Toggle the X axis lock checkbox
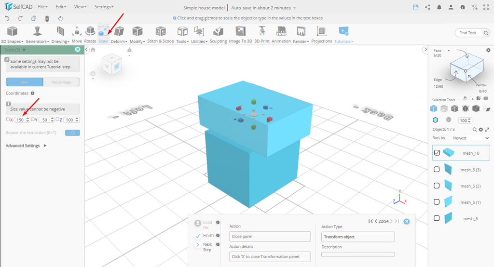The width and height of the screenshot is (494, 267). click(x=8, y=120)
